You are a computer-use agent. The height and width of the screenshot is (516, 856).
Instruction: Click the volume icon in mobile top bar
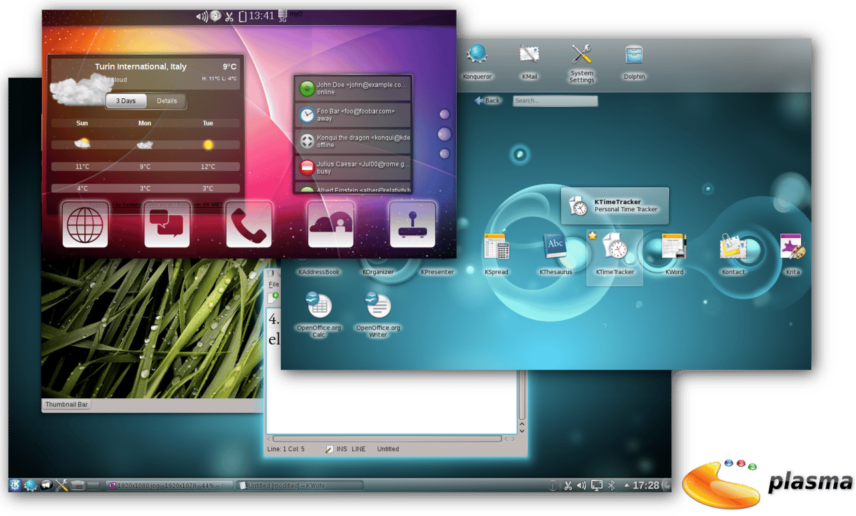pyautogui.click(x=201, y=16)
